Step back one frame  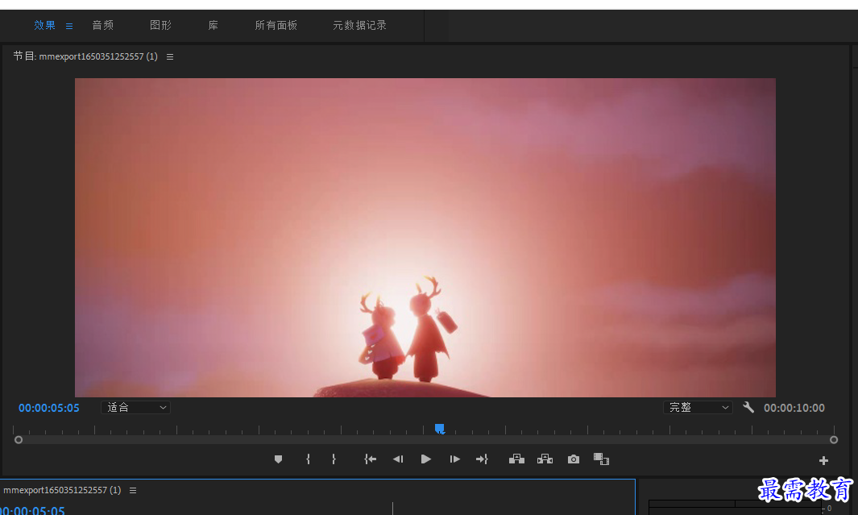[x=398, y=459]
